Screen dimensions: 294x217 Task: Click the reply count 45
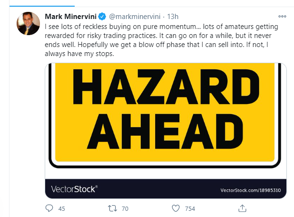[x=61, y=208]
